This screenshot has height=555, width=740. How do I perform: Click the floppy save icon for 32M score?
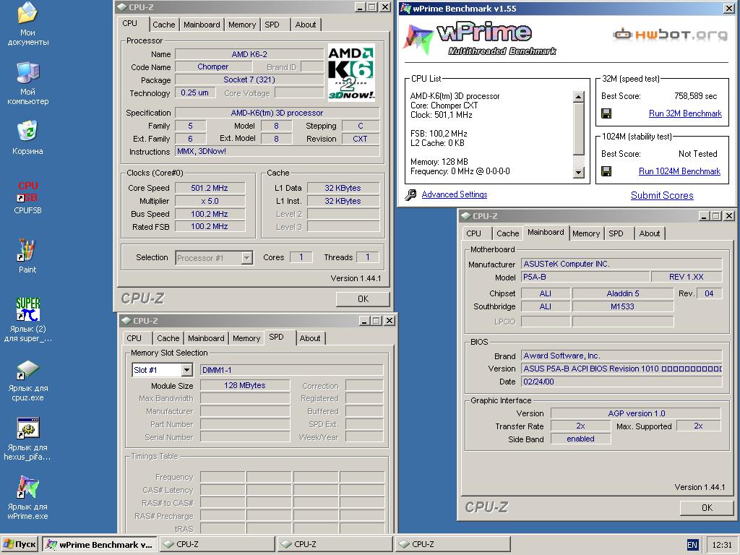[x=606, y=113]
